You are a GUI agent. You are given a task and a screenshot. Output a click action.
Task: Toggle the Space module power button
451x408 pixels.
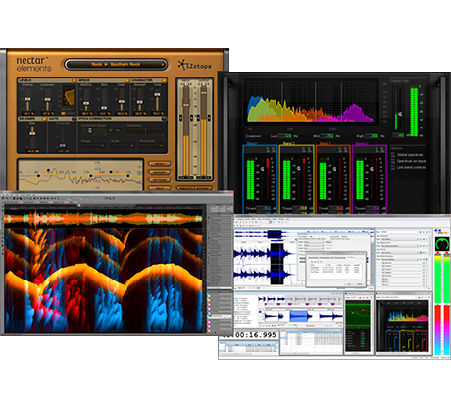[126, 80]
